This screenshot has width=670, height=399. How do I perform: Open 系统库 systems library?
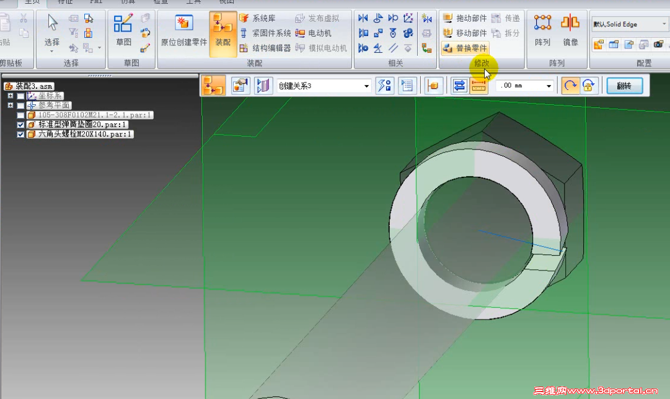click(x=257, y=18)
